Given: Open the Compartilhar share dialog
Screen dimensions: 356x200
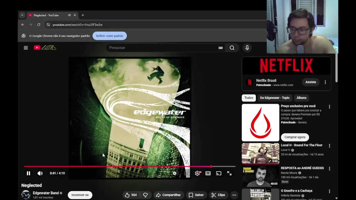Looking at the screenshot, I should pyautogui.click(x=168, y=195).
